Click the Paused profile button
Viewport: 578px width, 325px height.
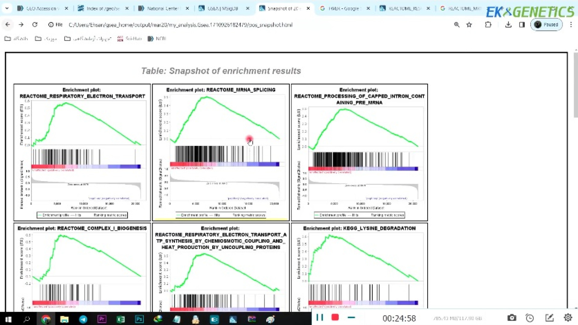click(x=546, y=25)
